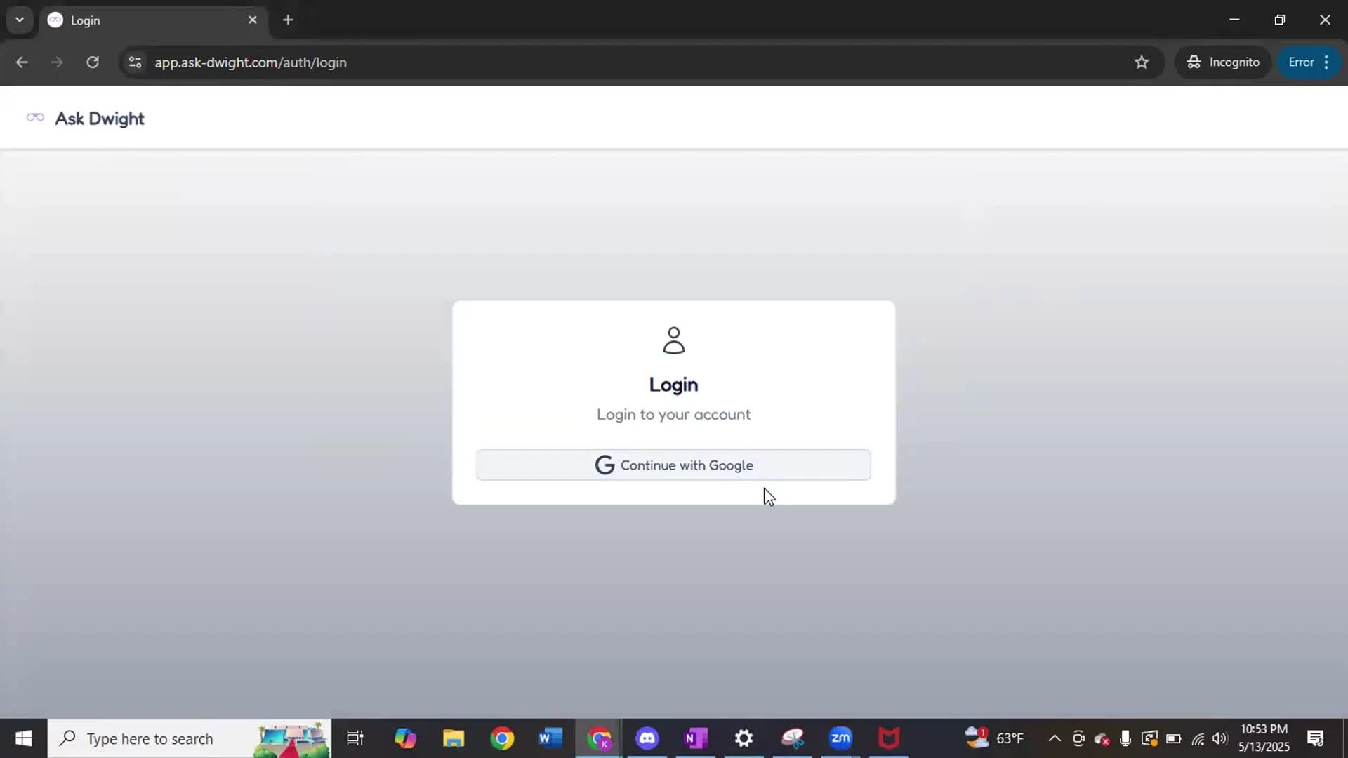The width and height of the screenshot is (1348, 758).
Task: Open Discord from the taskbar
Action: click(647, 738)
